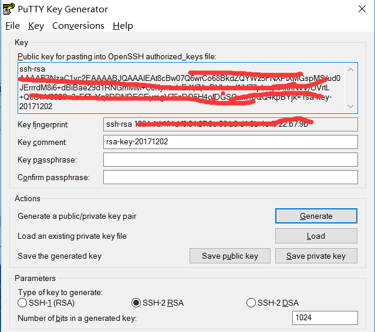Screen dimensions: 375x332
Task: Open the Conversions menu
Action: [x=78, y=26]
